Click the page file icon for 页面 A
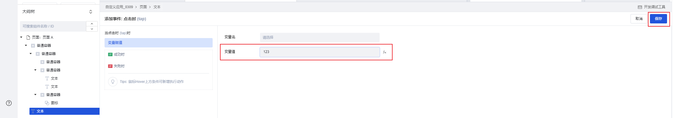Image resolution: width=675 pixels, height=118 pixels. pyautogui.click(x=28, y=37)
